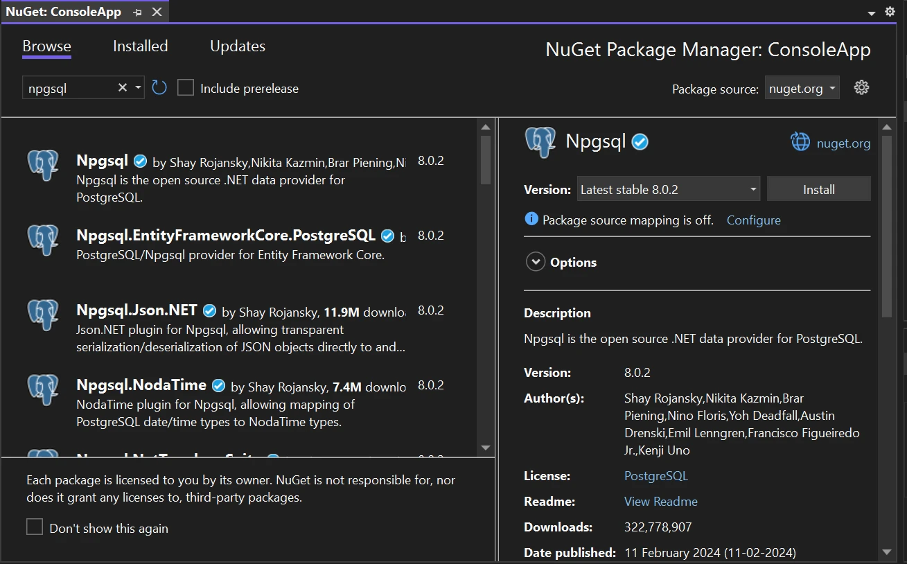Click the details pane vertical scrollbar thumb

click(x=887, y=227)
